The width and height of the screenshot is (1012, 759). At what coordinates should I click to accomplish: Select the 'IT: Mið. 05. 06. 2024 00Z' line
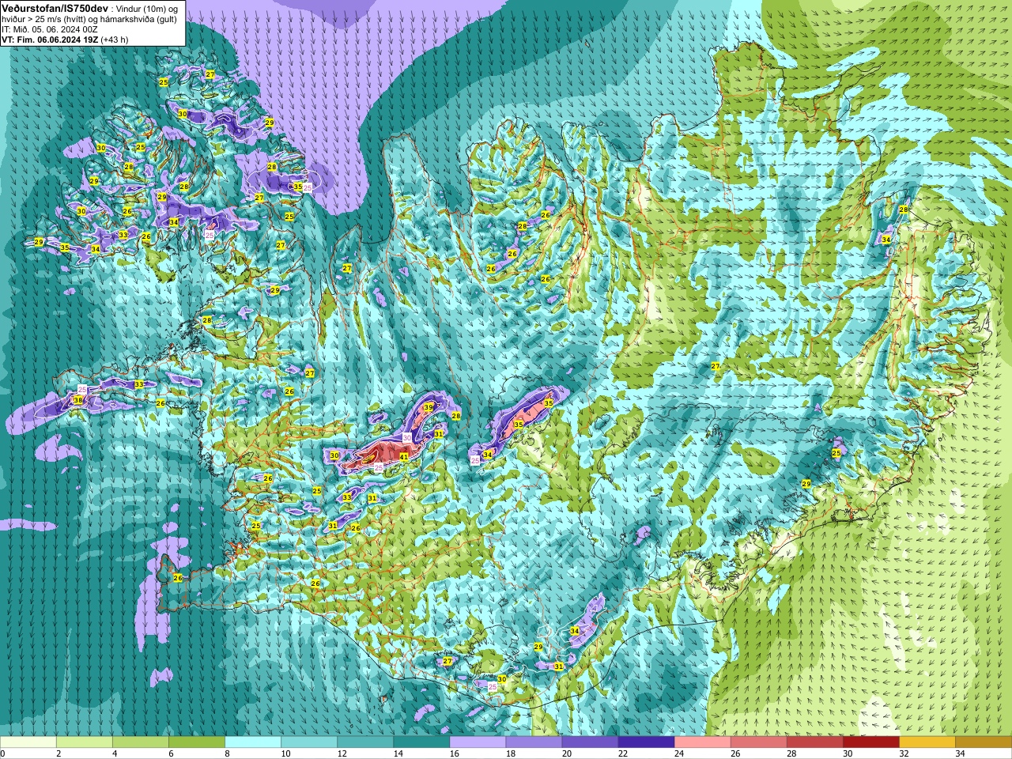click(x=49, y=29)
